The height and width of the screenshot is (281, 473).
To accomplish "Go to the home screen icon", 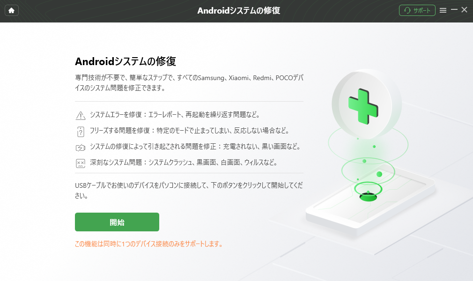I will [x=11, y=11].
